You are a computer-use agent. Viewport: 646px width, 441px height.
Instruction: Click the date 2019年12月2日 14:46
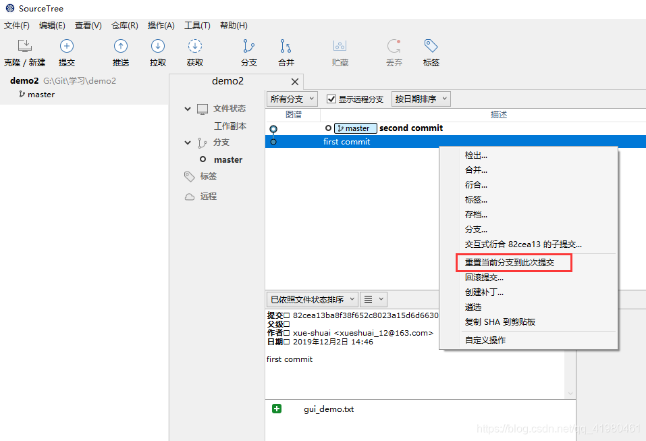[333, 342]
